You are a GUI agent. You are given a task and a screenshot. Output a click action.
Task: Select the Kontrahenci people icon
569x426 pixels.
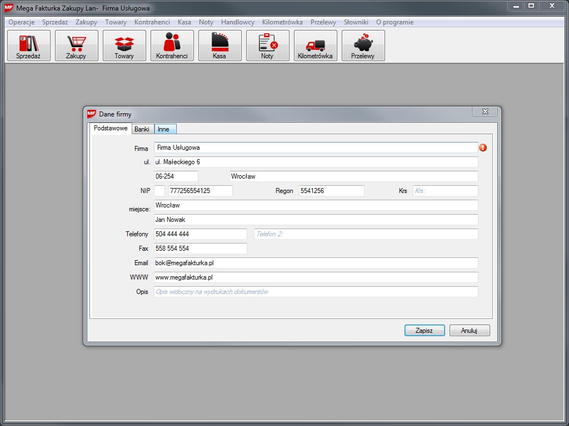pyautogui.click(x=172, y=45)
